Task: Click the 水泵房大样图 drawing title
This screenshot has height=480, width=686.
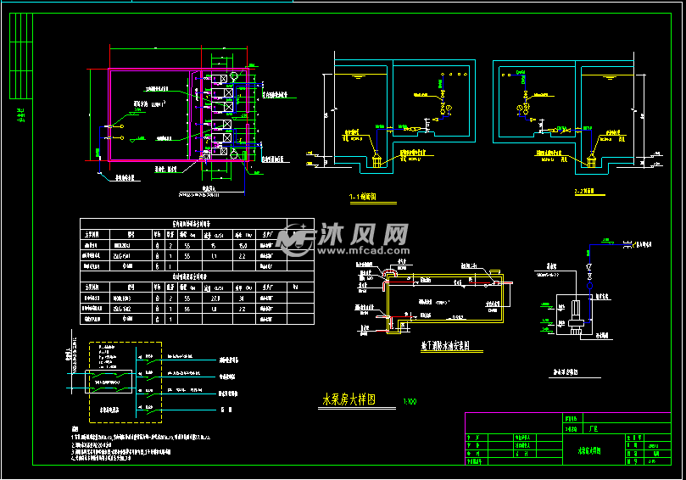Action: [348, 400]
